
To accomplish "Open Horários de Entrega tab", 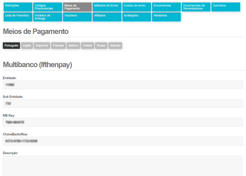I will pos(47,17).
